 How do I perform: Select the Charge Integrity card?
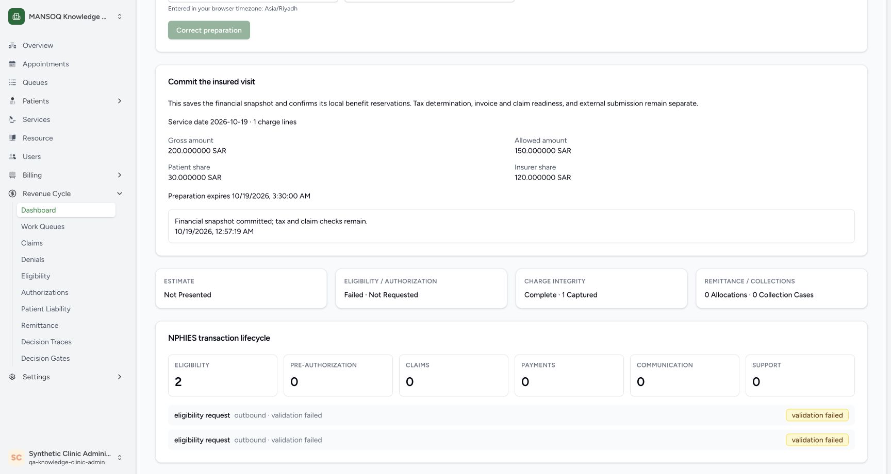click(x=601, y=288)
